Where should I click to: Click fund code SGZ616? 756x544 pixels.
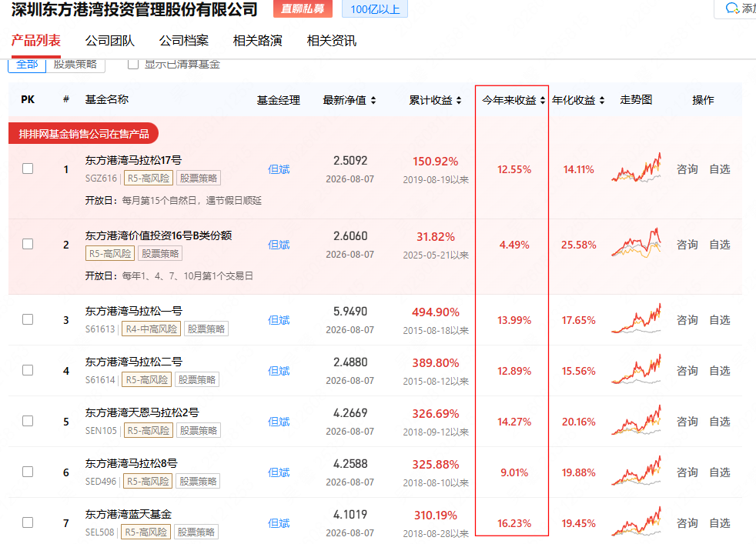click(x=101, y=179)
